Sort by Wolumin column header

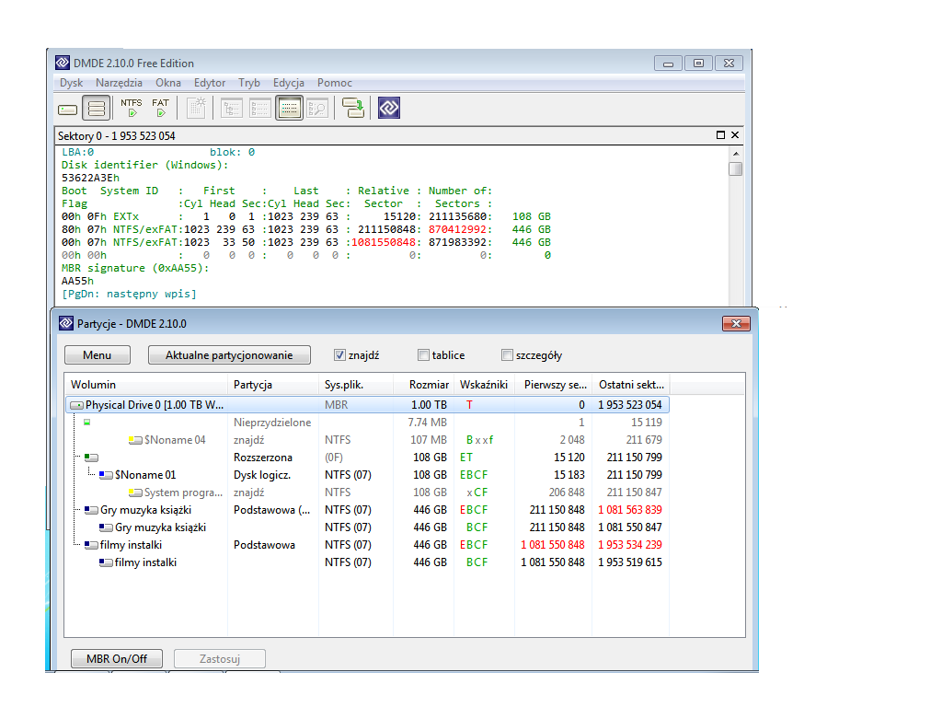point(146,385)
